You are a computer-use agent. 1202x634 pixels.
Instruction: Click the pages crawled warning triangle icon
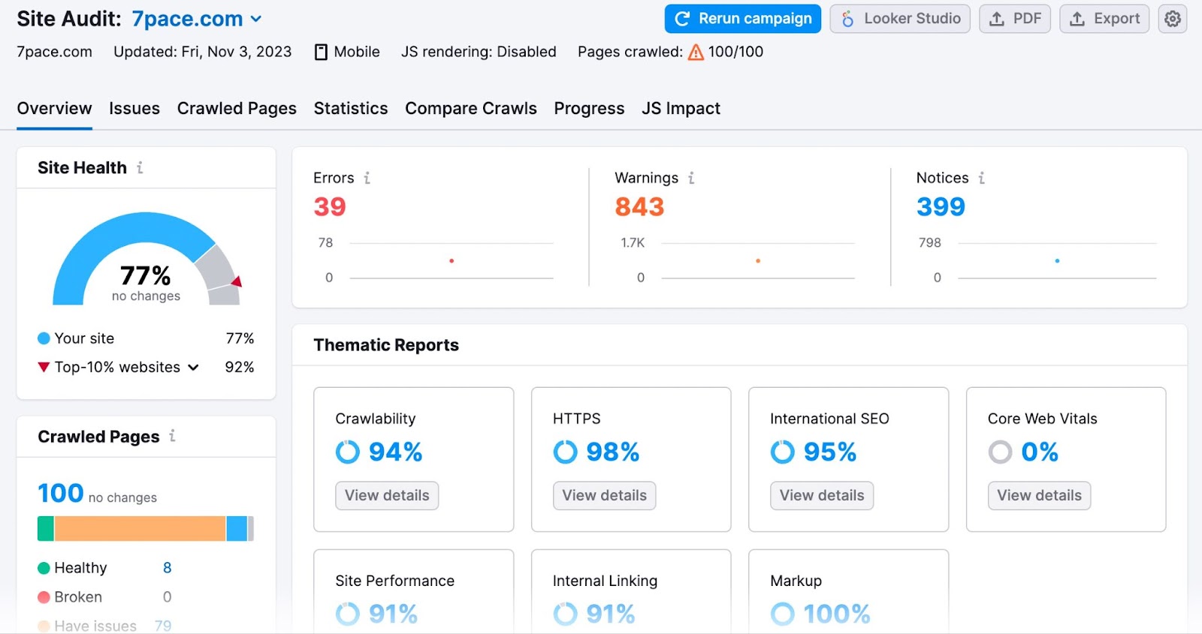click(x=696, y=52)
